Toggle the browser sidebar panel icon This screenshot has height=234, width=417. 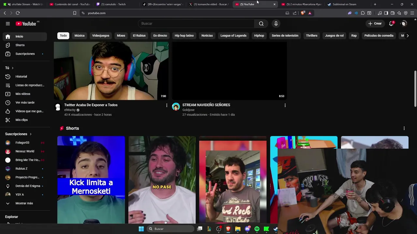point(386,13)
